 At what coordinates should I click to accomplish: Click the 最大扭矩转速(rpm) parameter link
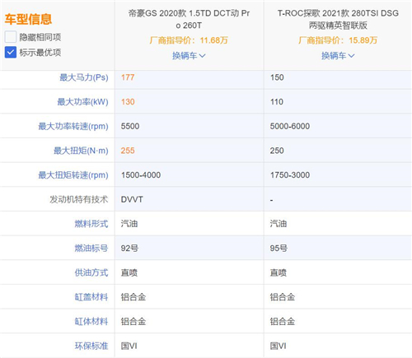(x=73, y=175)
